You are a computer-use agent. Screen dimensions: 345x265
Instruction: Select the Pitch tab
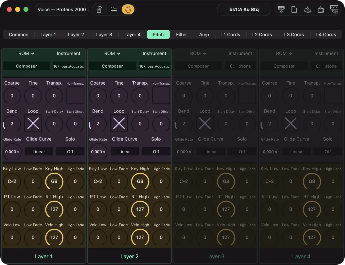coord(158,35)
